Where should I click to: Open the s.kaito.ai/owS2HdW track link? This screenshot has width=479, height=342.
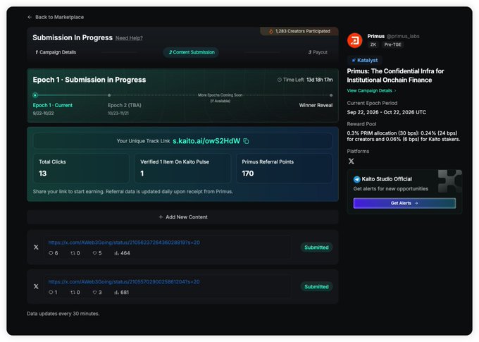pyautogui.click(x=206, y=141)
